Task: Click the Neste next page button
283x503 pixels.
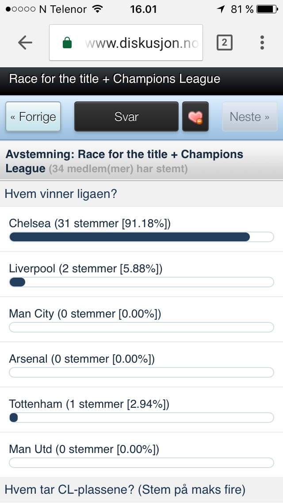Action: pyautogui.click(x=250, y=117)
